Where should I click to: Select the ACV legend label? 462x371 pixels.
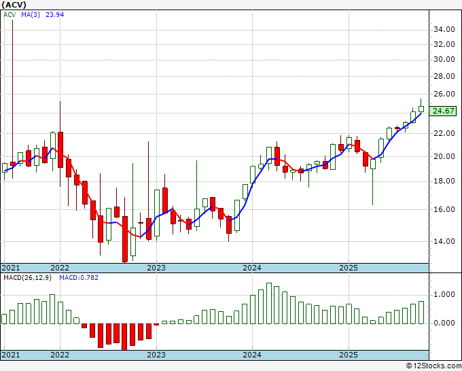[10, 15]
